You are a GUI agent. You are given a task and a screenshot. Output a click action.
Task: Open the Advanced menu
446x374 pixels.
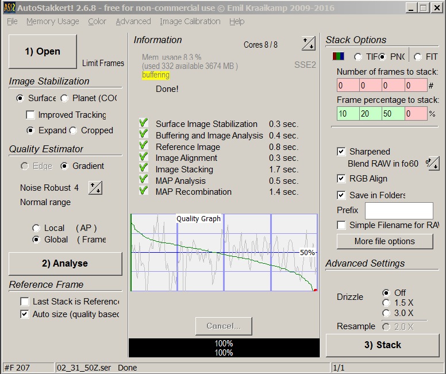pyautogui.click(x=133, y=21)
